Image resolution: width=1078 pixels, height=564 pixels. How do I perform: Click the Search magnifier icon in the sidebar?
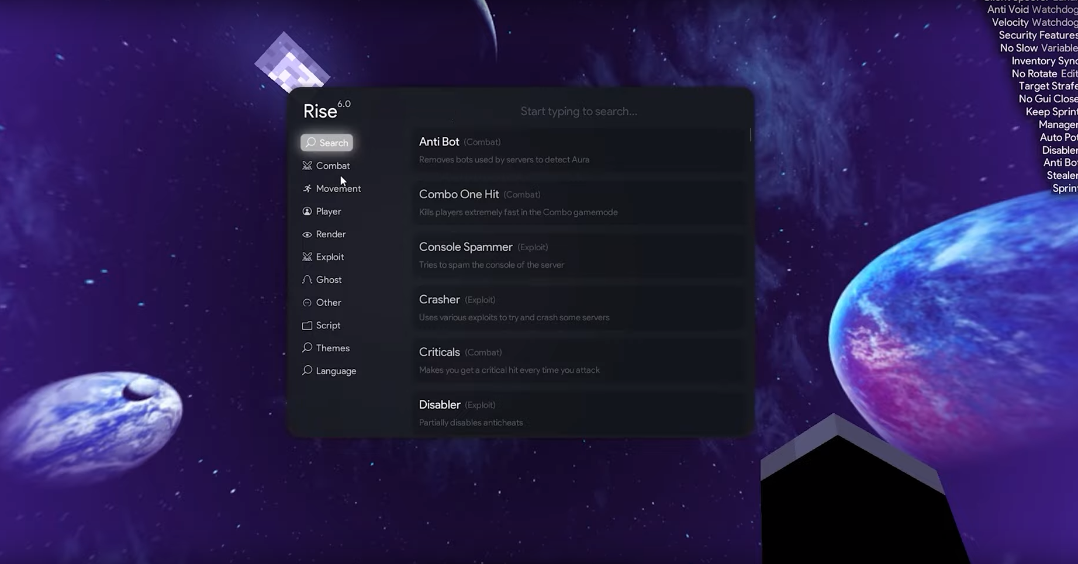click(310, 143)
